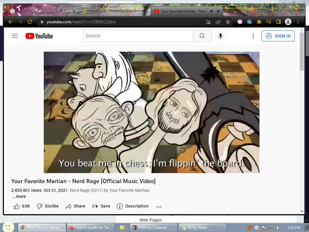Screen dimensions: 309x232
Task: Open the Chrome three-dot menu
Action: (298, 22)
